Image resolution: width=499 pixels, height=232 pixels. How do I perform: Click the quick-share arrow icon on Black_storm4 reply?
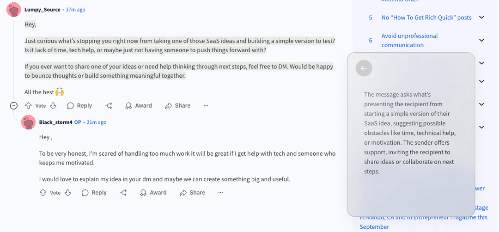[123, 193]
